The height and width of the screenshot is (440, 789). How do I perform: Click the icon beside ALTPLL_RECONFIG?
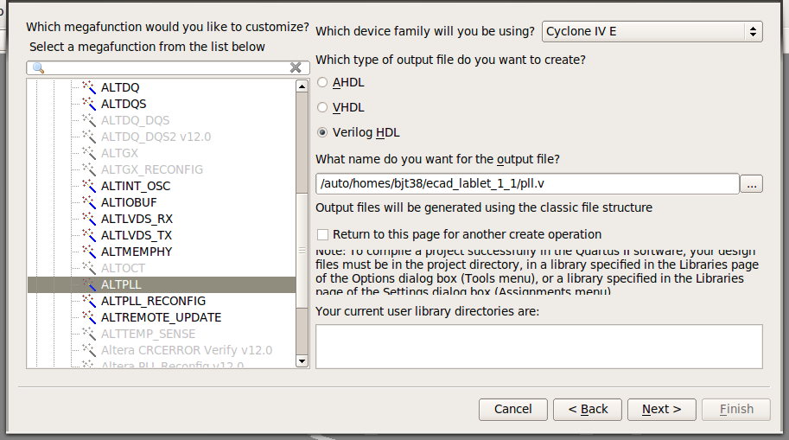pos(88,301)
